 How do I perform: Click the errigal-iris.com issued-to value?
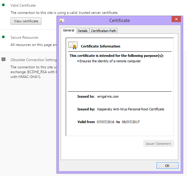click(x=108, y=96)
